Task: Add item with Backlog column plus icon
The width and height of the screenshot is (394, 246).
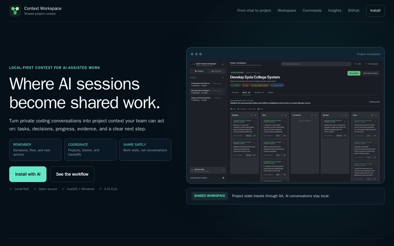Action: (x=255, y=115)
